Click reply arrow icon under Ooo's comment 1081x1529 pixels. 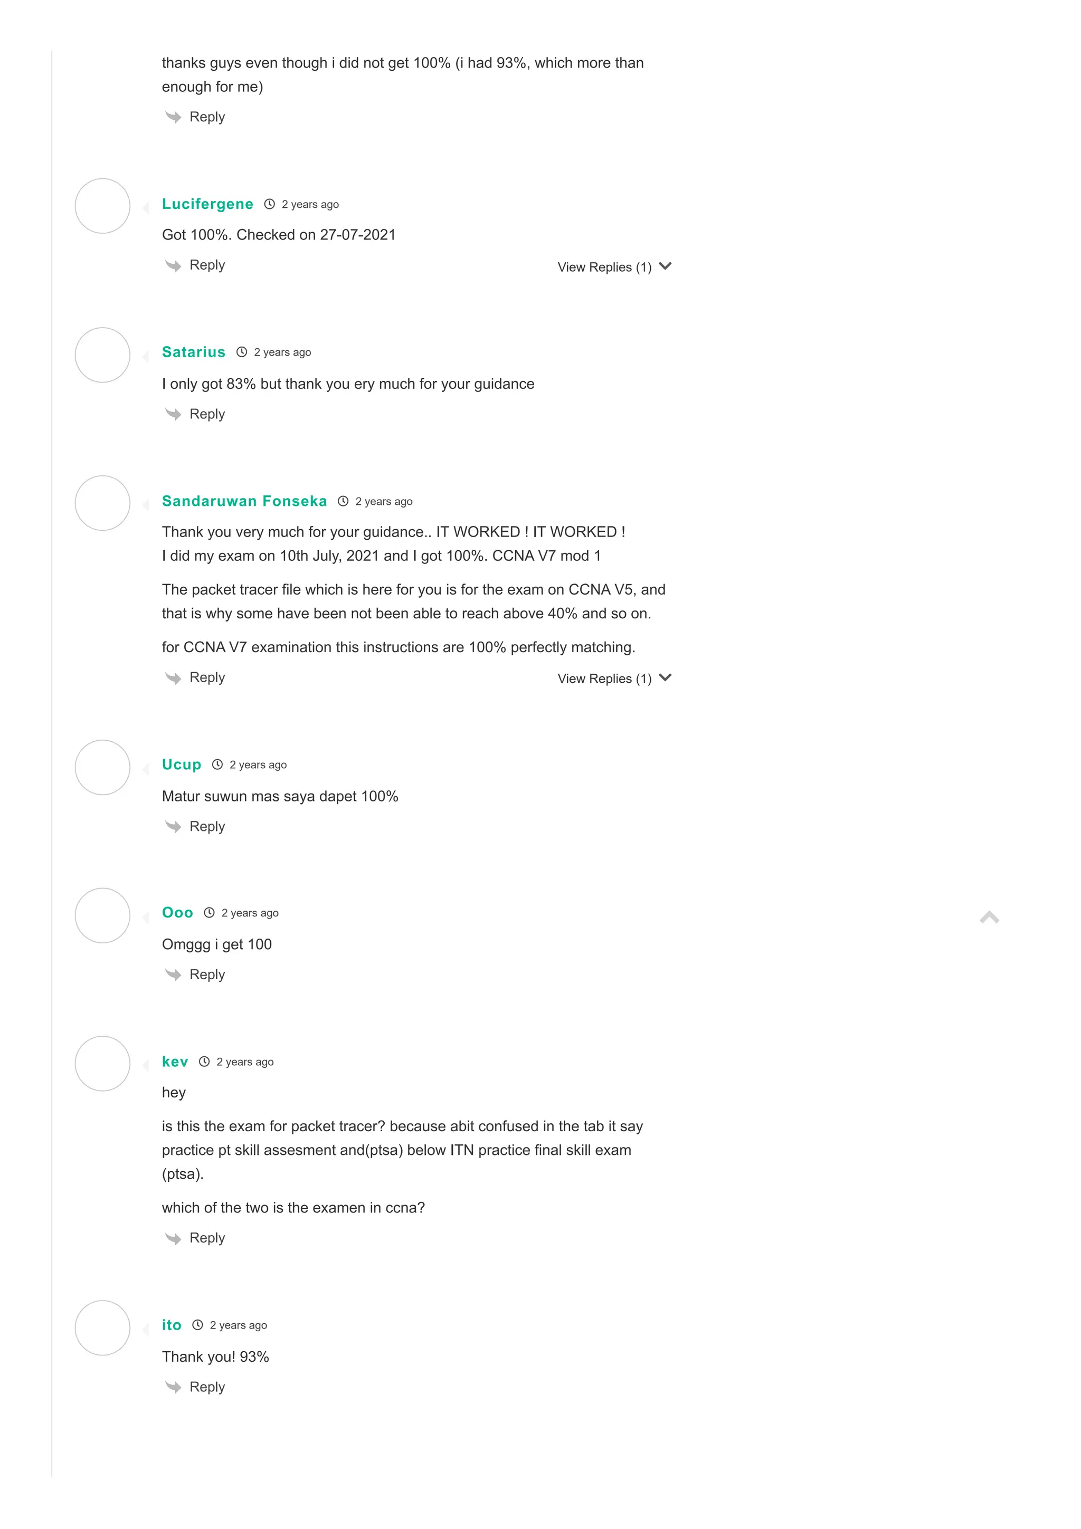click(173, 974)
